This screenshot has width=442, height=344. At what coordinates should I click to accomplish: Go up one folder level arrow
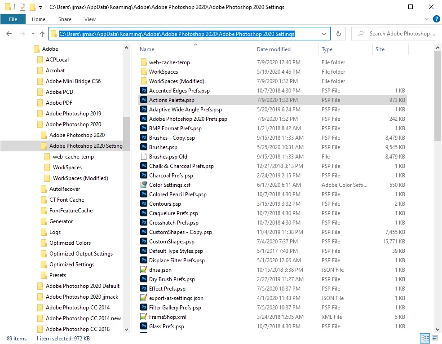point(42,34)
